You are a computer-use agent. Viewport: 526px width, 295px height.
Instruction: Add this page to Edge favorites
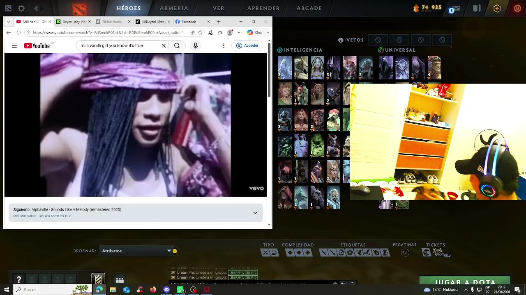pyautogui.click(x=200, y=32)
